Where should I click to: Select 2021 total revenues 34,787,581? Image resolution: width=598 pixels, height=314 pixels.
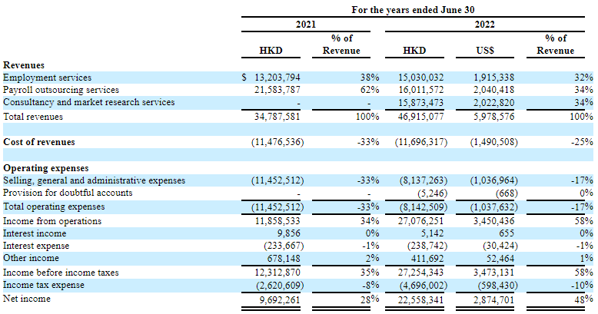pos(277,117)
